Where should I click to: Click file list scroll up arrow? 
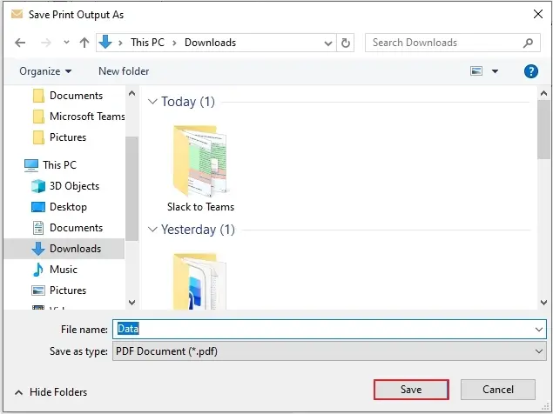click(x=543, y=93)
